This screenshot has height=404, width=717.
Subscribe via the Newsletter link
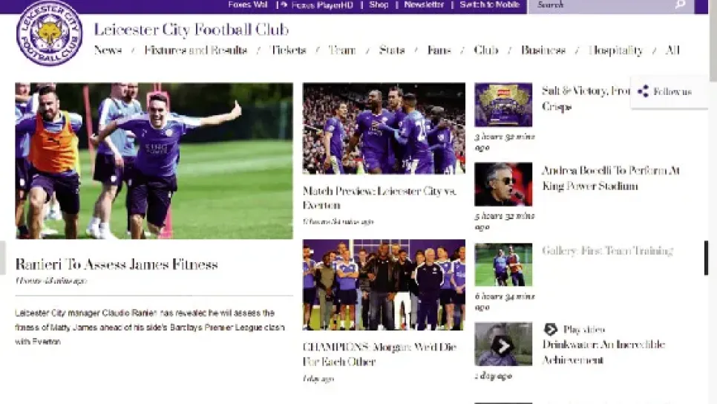[x=424, y=4]
